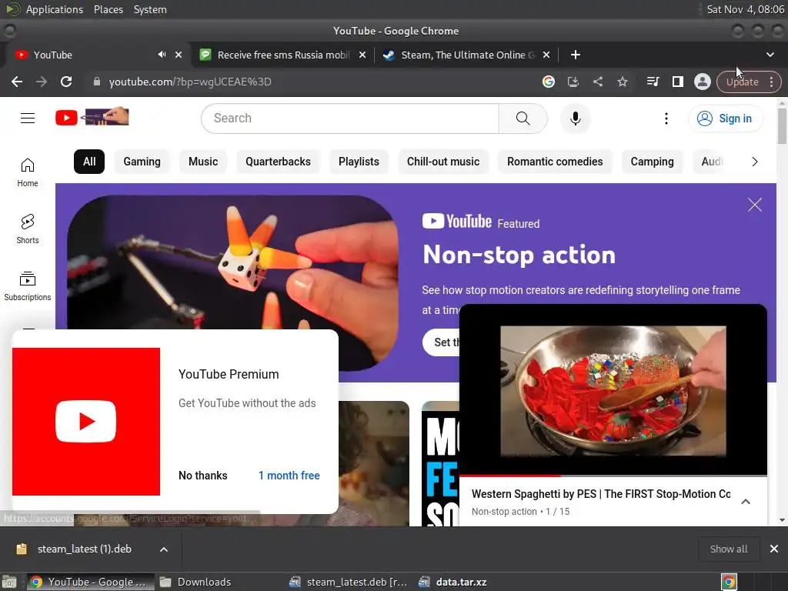Viewport: 788px width, 591px height.
Task: Open YouTube settings three-dot menu
Action: click(x=666, y=119)
